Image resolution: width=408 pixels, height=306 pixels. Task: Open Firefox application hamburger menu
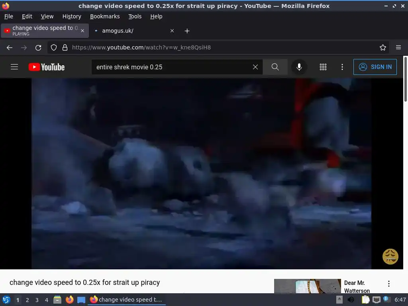[398, 47]
